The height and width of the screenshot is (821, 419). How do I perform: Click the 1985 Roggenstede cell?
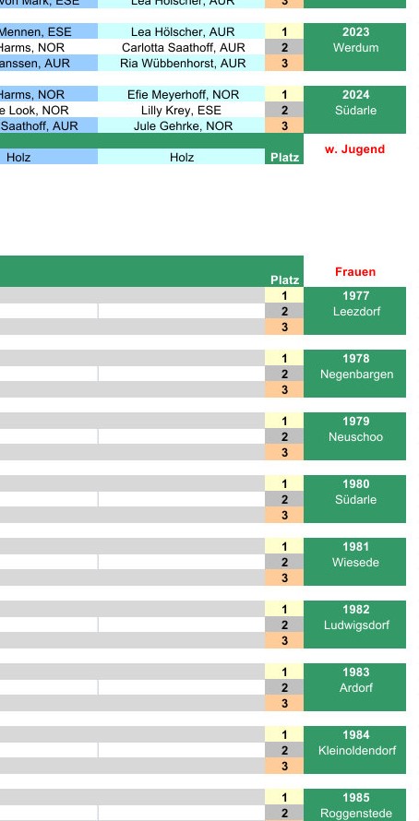coord(355,805)
